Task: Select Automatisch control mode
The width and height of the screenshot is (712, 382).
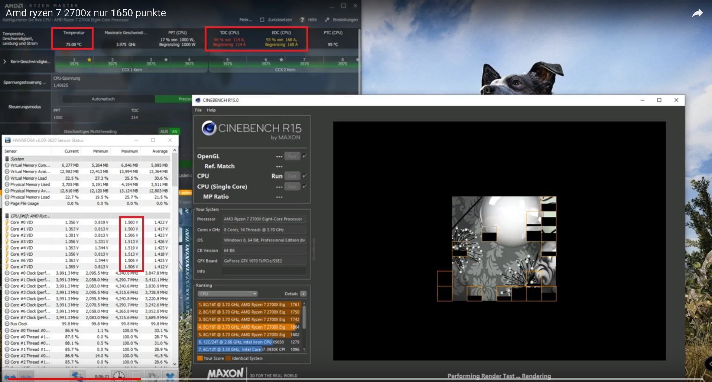Action: [x=103, y=99]
